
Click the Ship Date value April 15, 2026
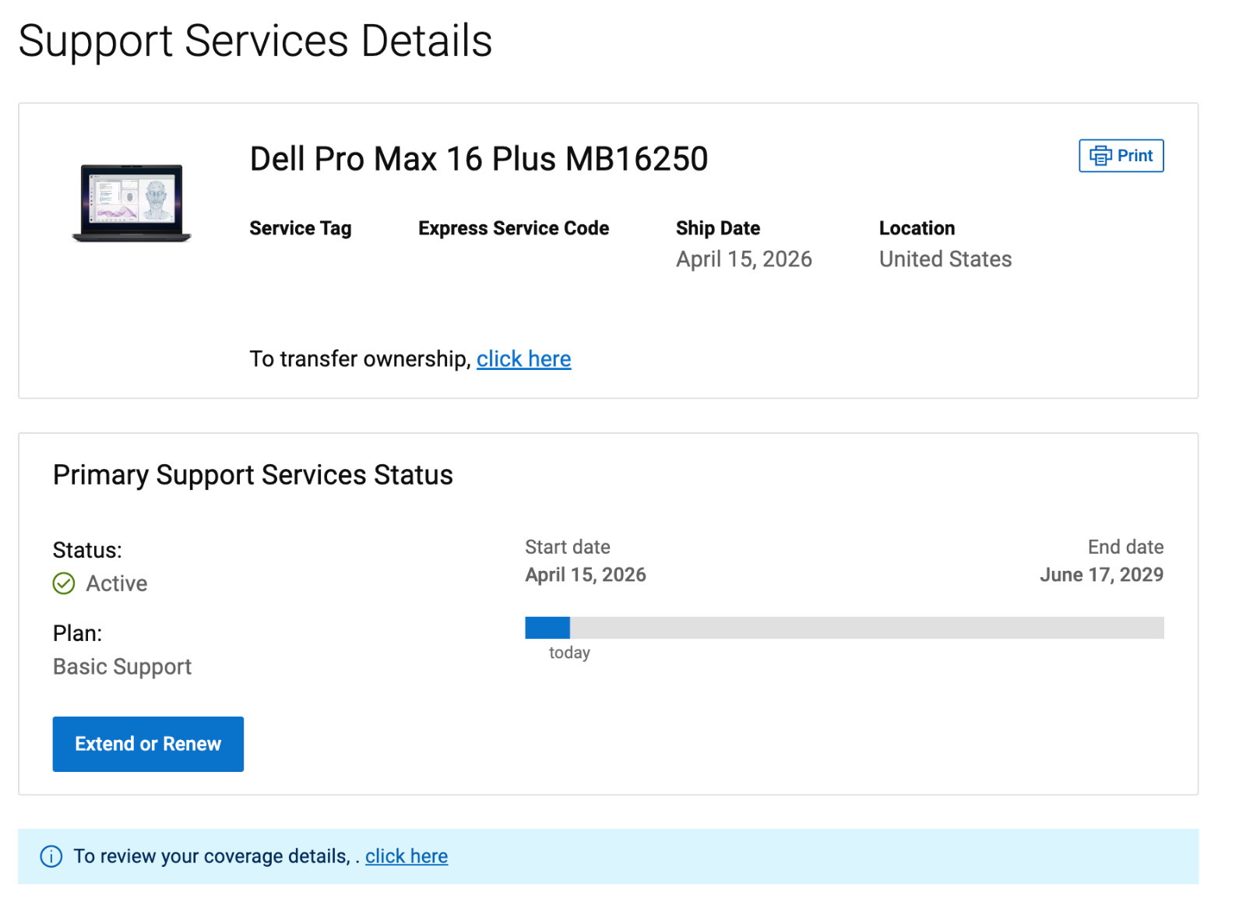click(x=744, y=259)
